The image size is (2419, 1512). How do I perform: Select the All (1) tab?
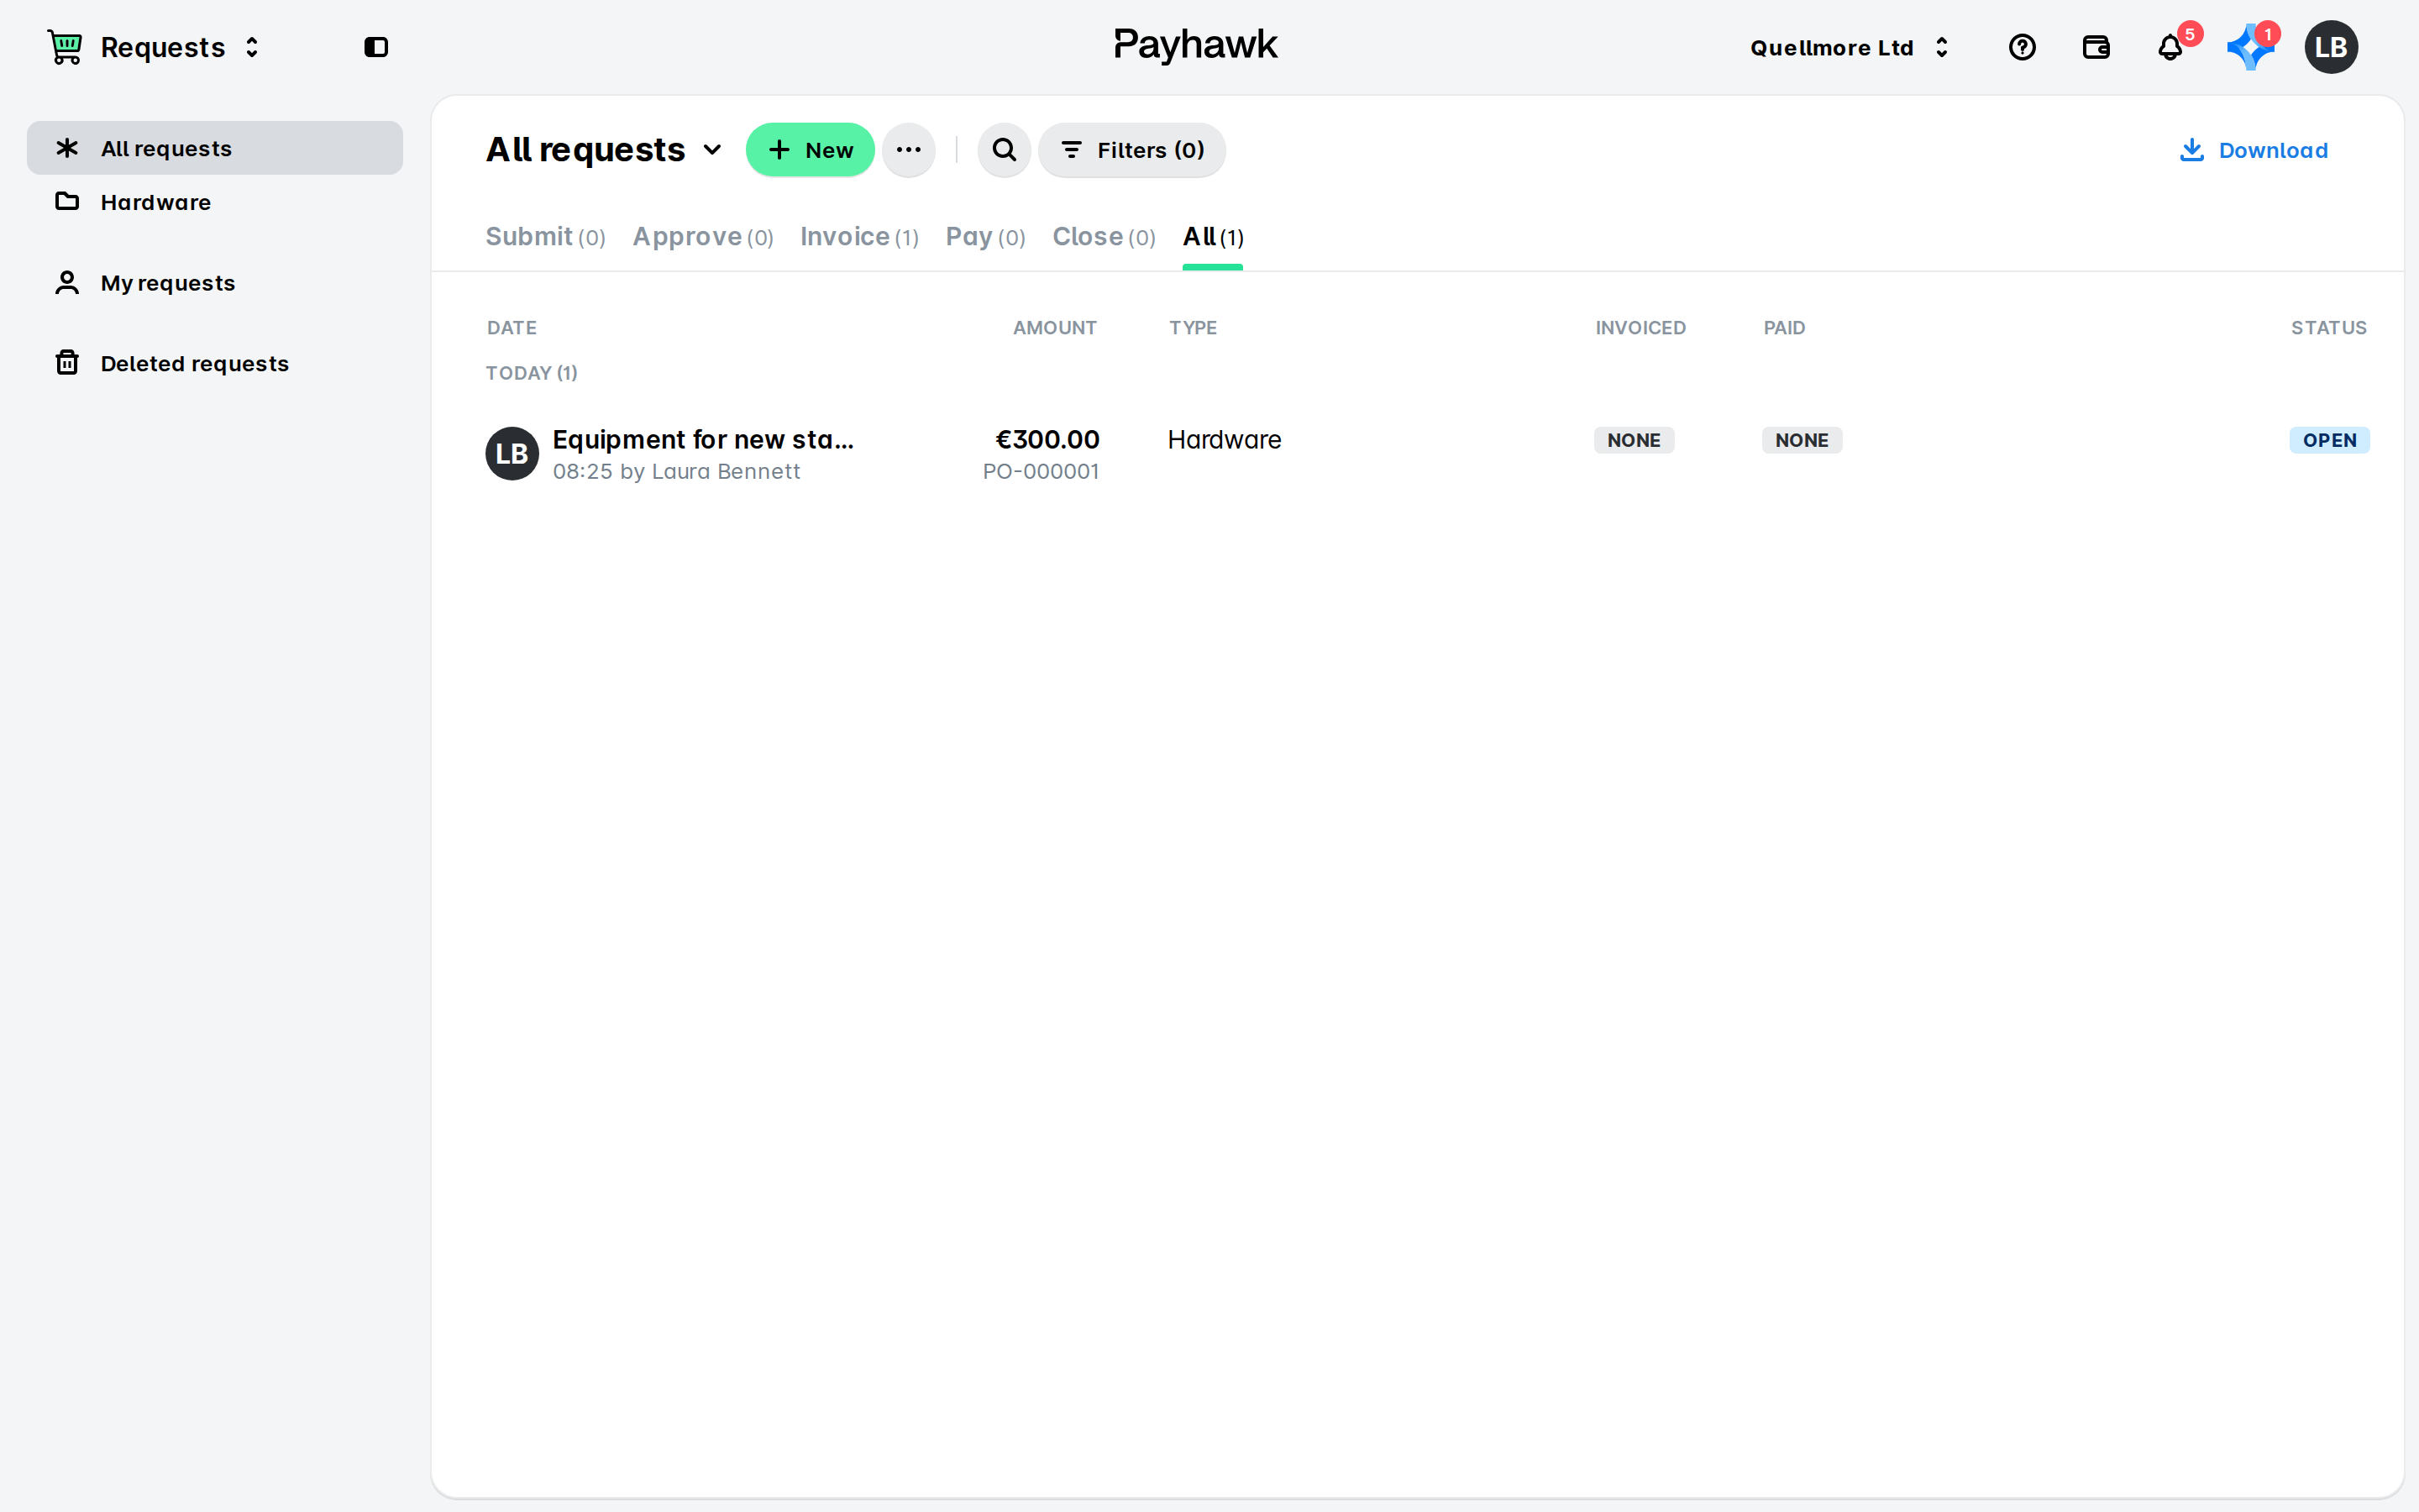point(1213,237)
